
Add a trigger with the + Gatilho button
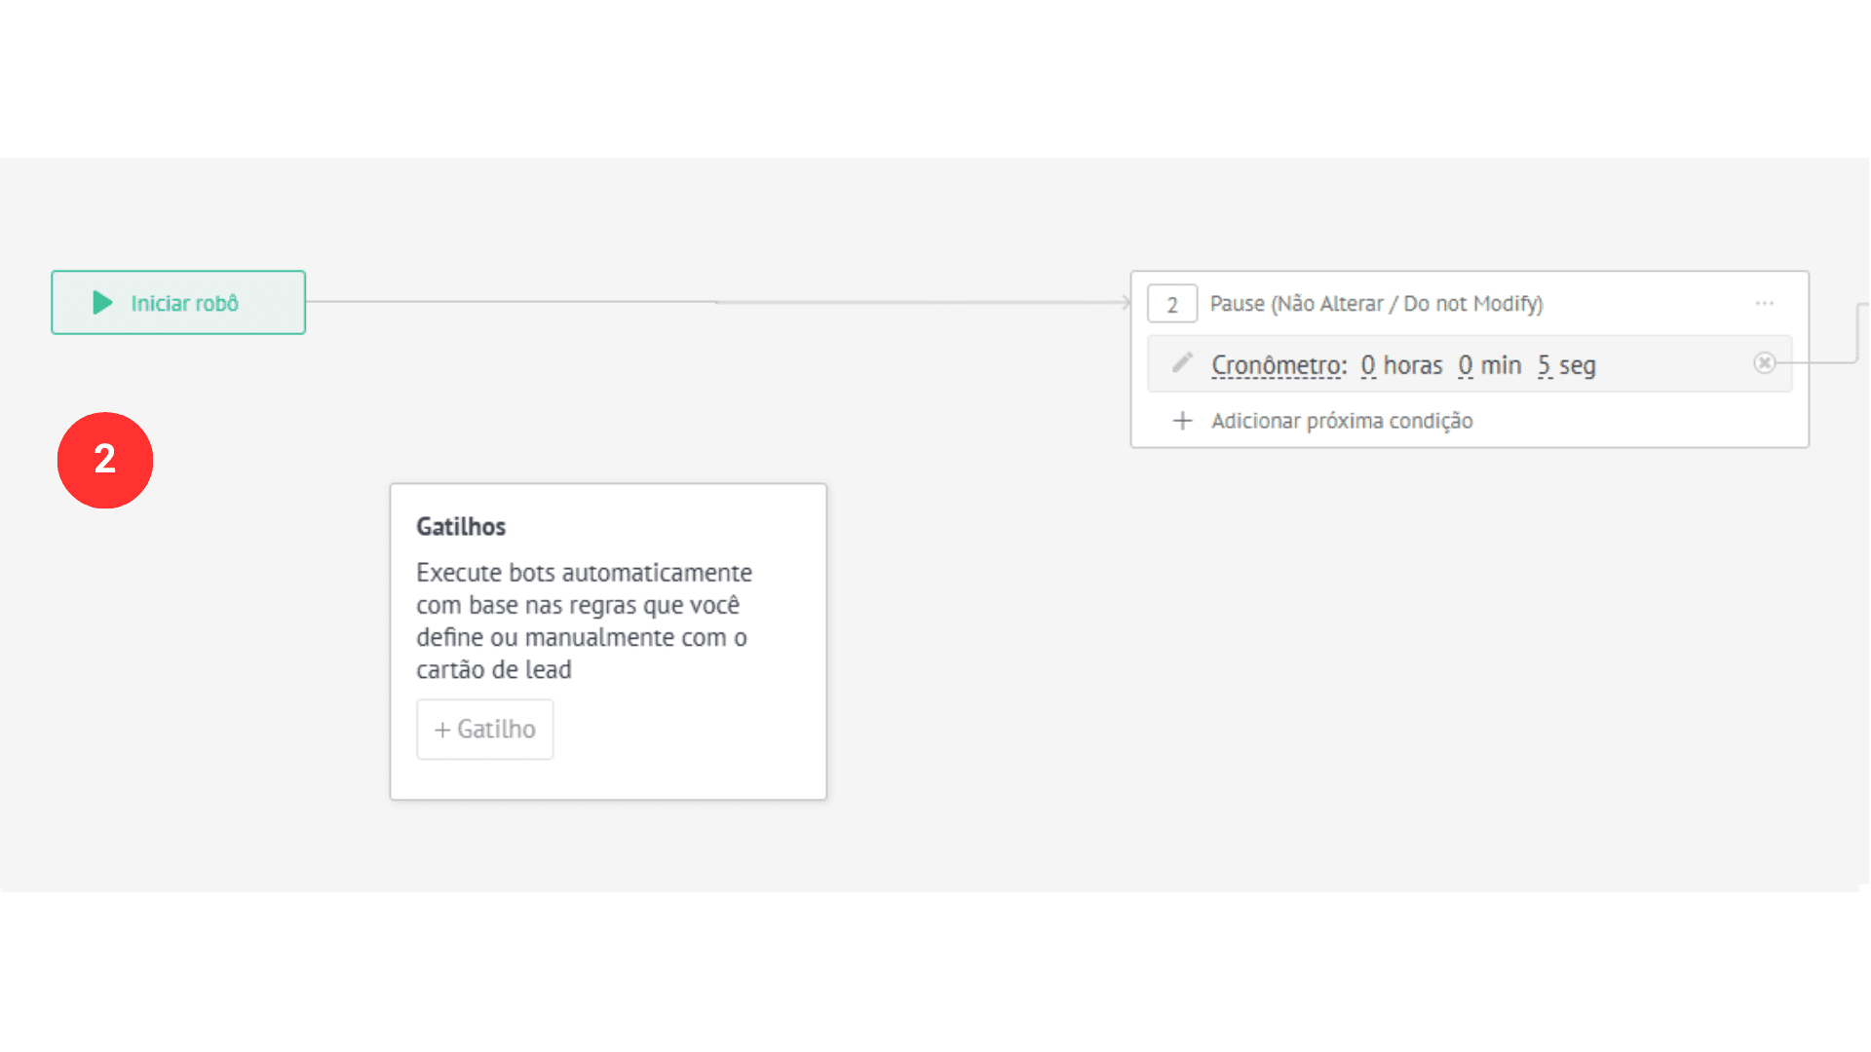485,730
